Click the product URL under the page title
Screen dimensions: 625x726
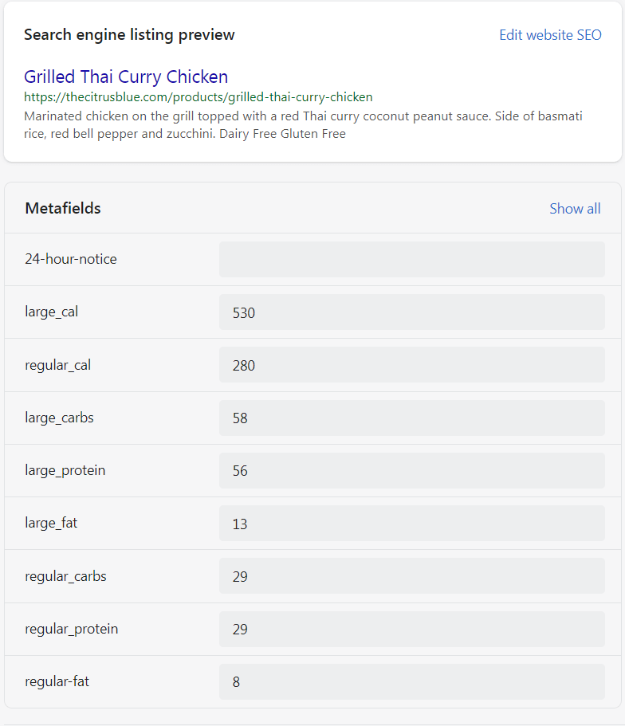(x=198, y=96)
